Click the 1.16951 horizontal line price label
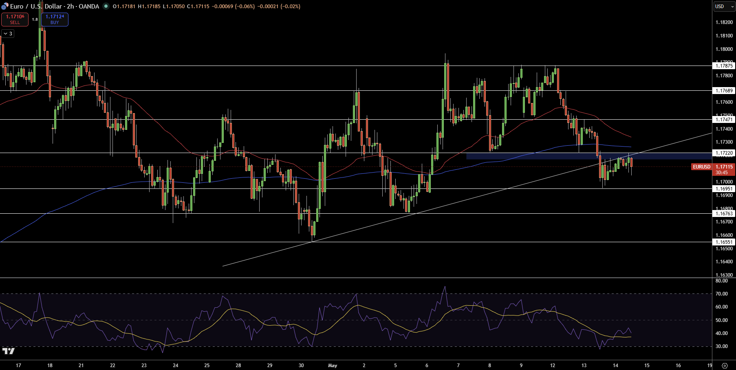Screen dimensions: 736x370 coord(724,189)
